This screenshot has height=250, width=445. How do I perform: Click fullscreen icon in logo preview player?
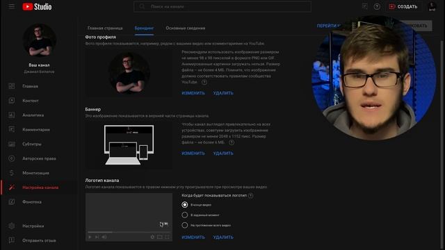pos(167,237)
